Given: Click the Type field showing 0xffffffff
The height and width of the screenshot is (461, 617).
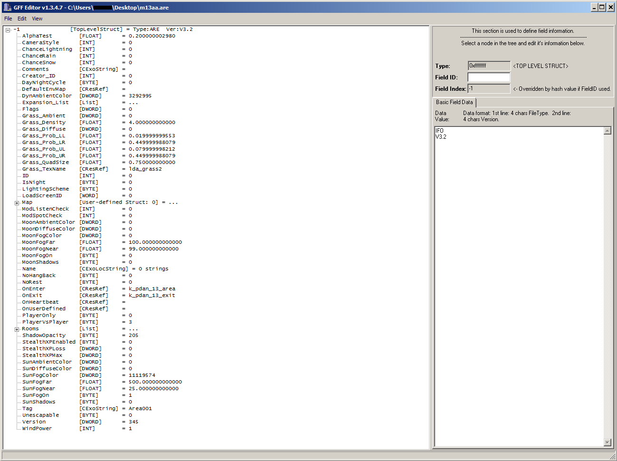Looking at the screenshot, I should pos(488,66).
